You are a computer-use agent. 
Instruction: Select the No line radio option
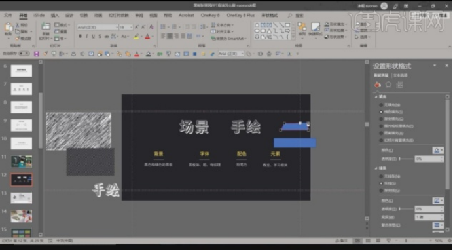[381, 176]
